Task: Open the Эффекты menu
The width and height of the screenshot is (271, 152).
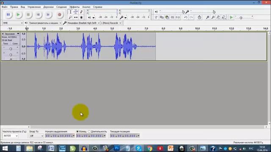Action: coord(75,7)
